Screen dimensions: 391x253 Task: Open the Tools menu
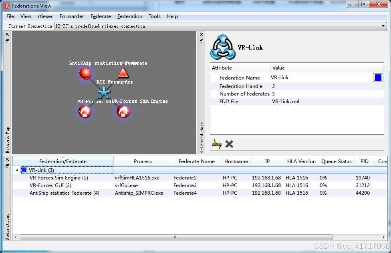coord(155,16)
